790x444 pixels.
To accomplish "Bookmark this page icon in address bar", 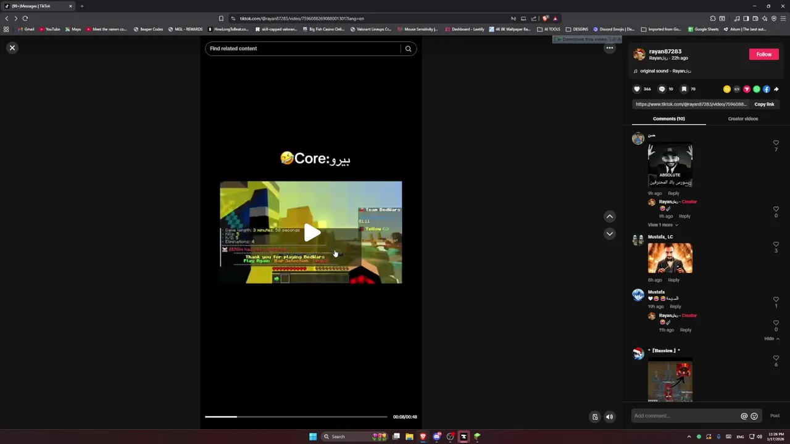I will point(221,18).
